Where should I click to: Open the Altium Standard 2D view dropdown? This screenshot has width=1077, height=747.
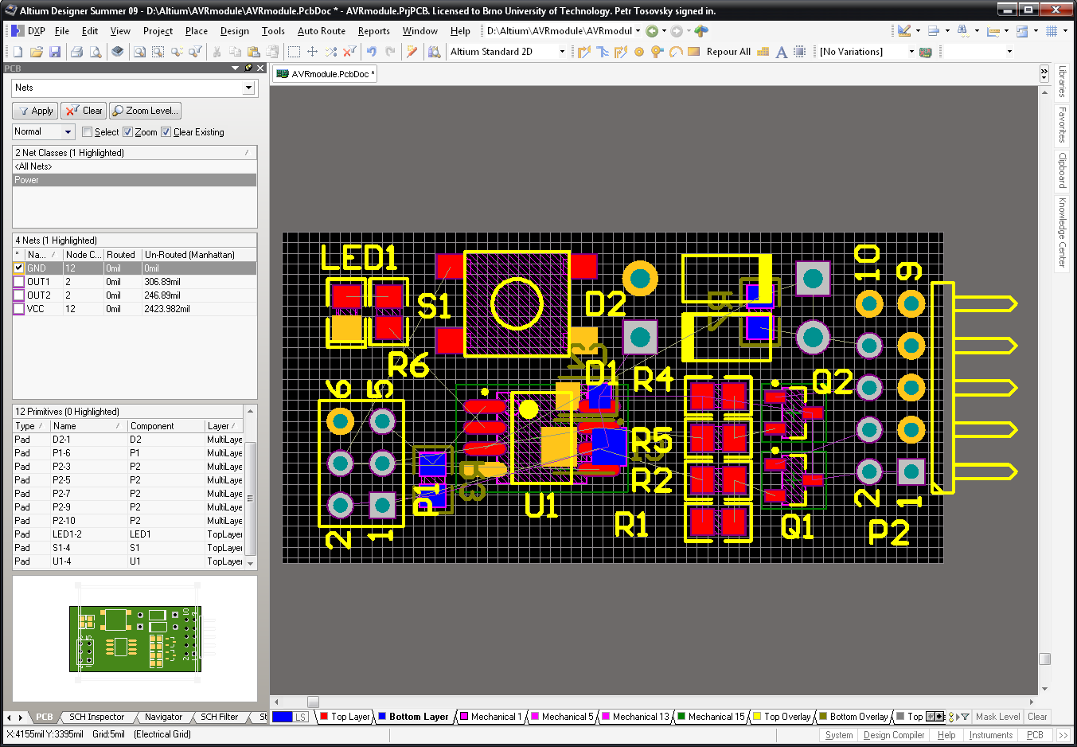(562, 52)
